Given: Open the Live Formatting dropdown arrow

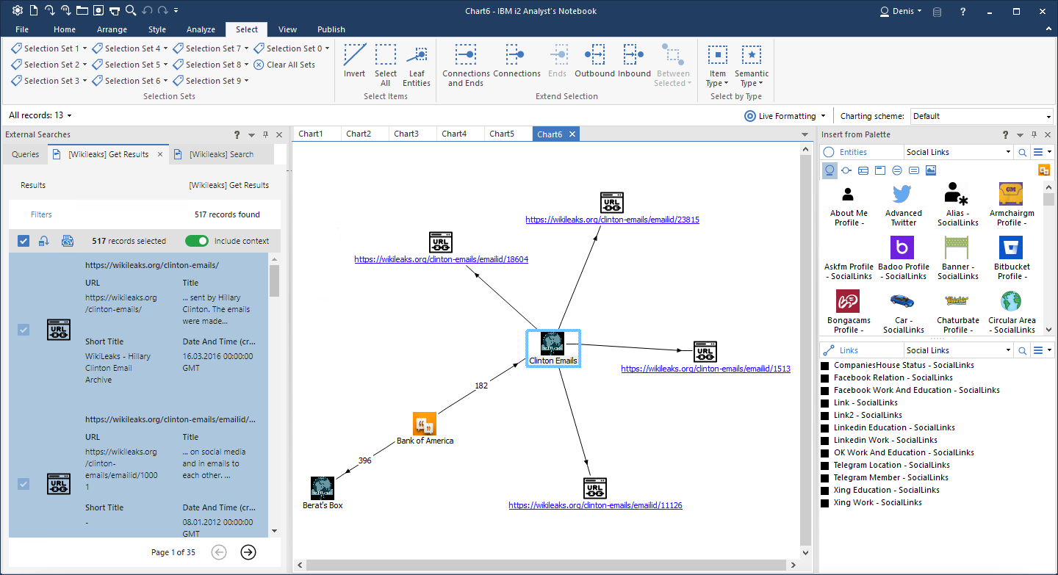Looking at the screenshot, I should coord(822,115).
